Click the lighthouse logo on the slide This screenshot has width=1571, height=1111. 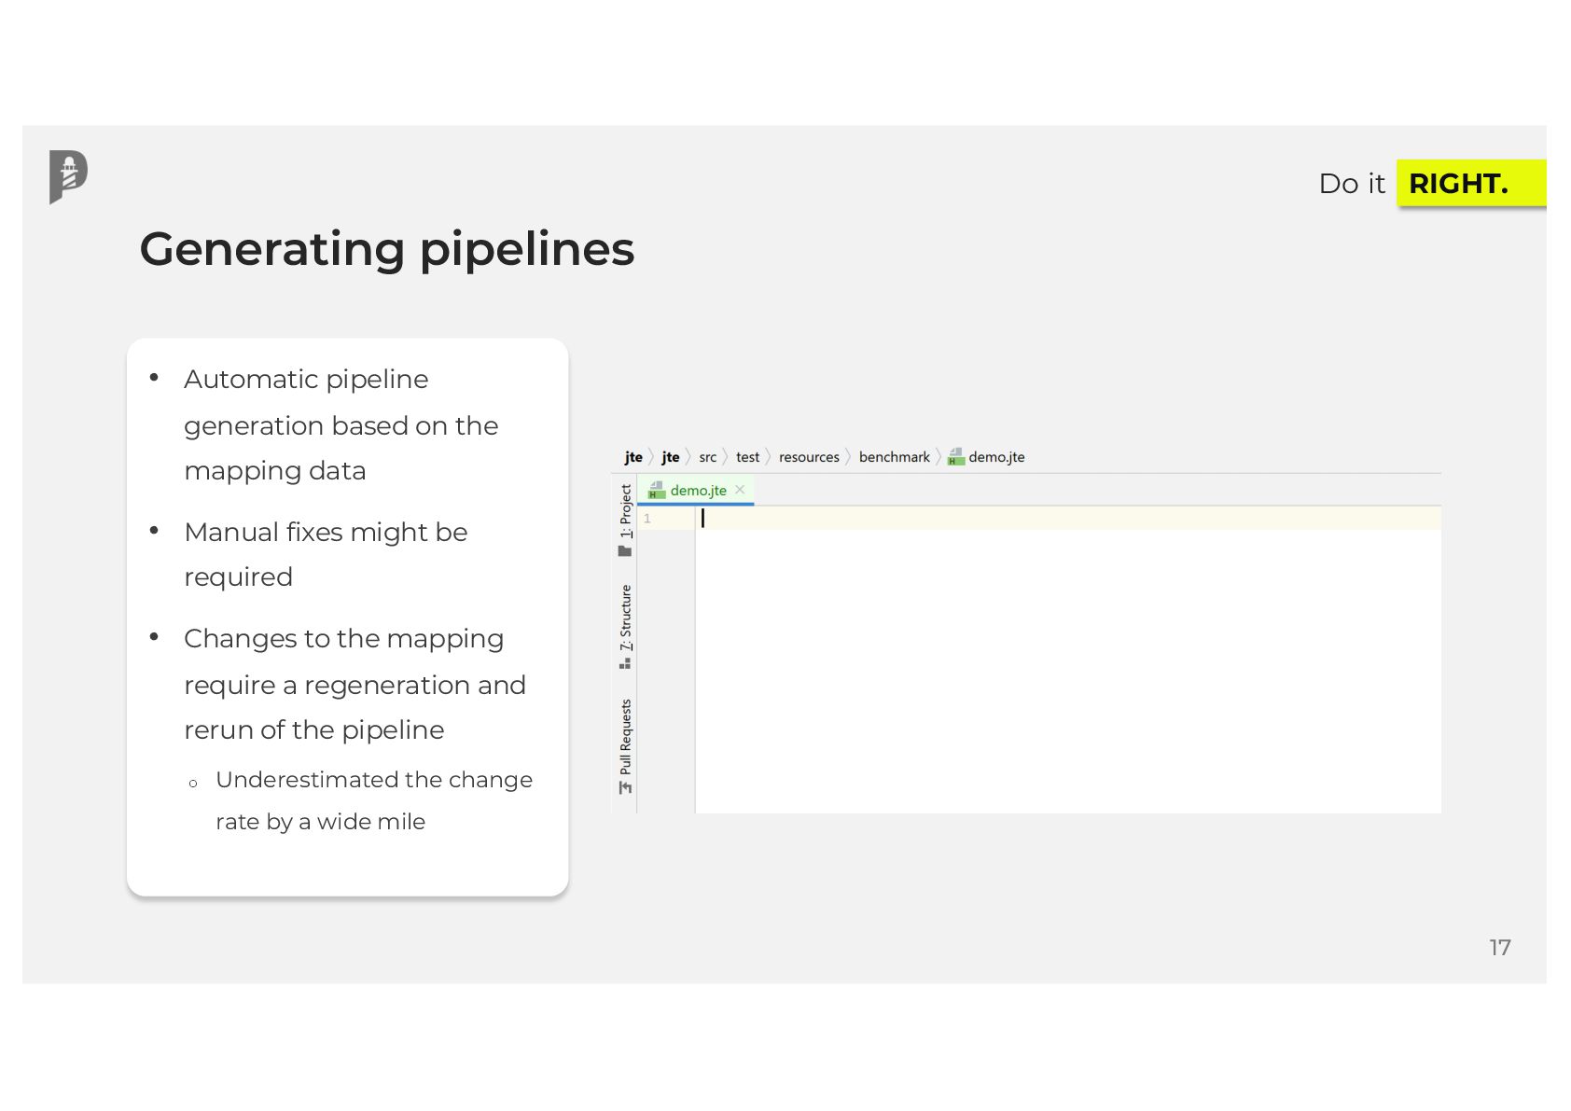click(x=68, y=176)
